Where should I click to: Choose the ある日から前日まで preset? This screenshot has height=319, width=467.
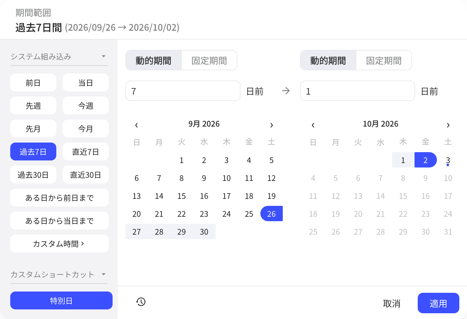pos(59,198)
